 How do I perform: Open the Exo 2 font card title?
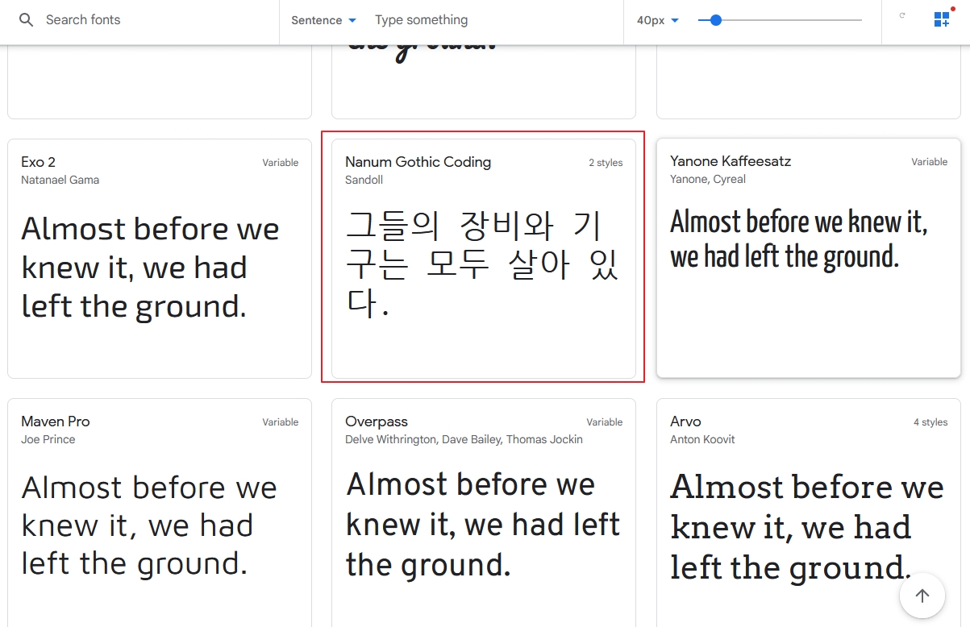[39, 162]
